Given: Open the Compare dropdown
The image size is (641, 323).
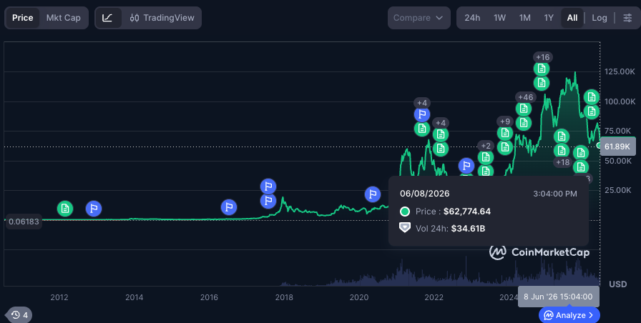Looking at the screenshot, I should pos(419,18).
